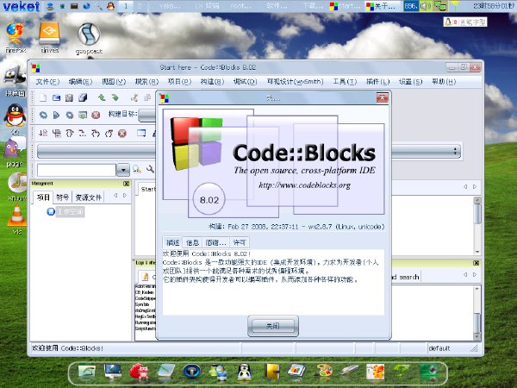Open the 项目(P) menu
The height and width of the screenshot is (388, 517).
click(180, 82)
